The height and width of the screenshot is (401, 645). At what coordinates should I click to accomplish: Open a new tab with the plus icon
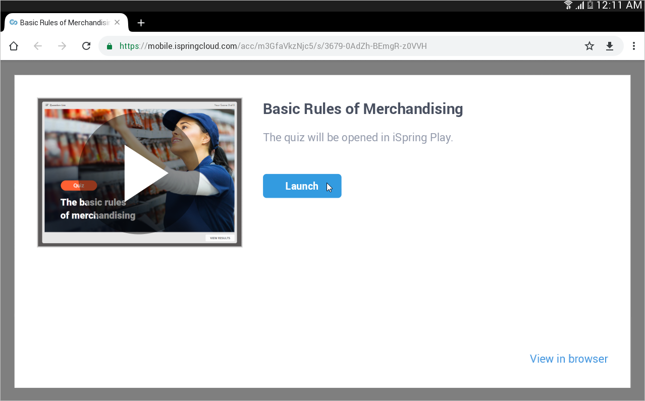141,23
